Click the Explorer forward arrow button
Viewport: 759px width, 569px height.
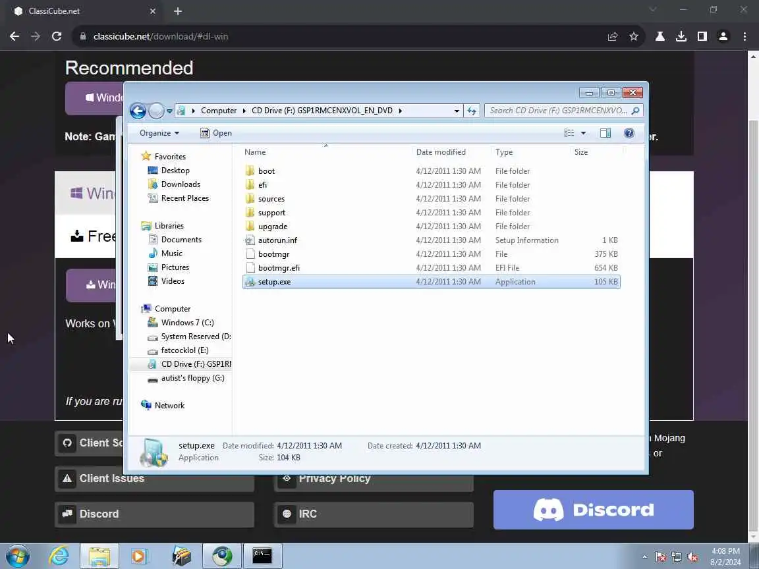tap(156, 111)
